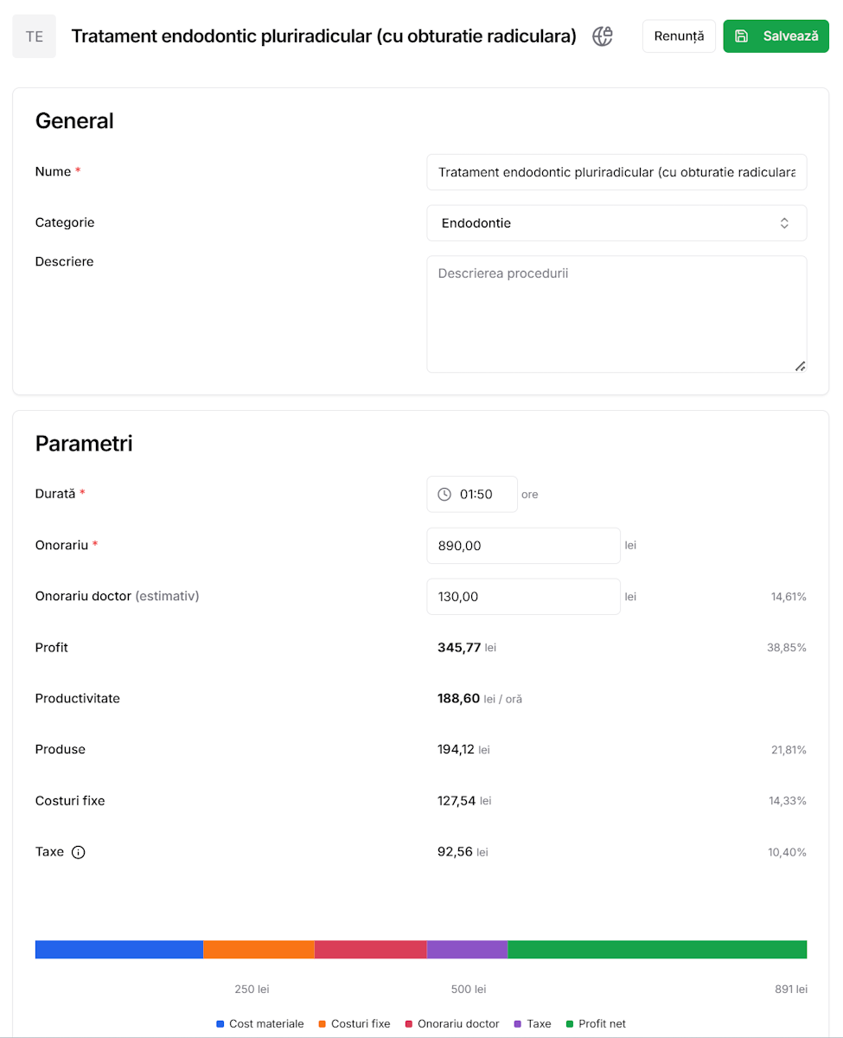Click the blue Cost materiale legend square
This screenshot has width=843, height=1038.
218,1023
